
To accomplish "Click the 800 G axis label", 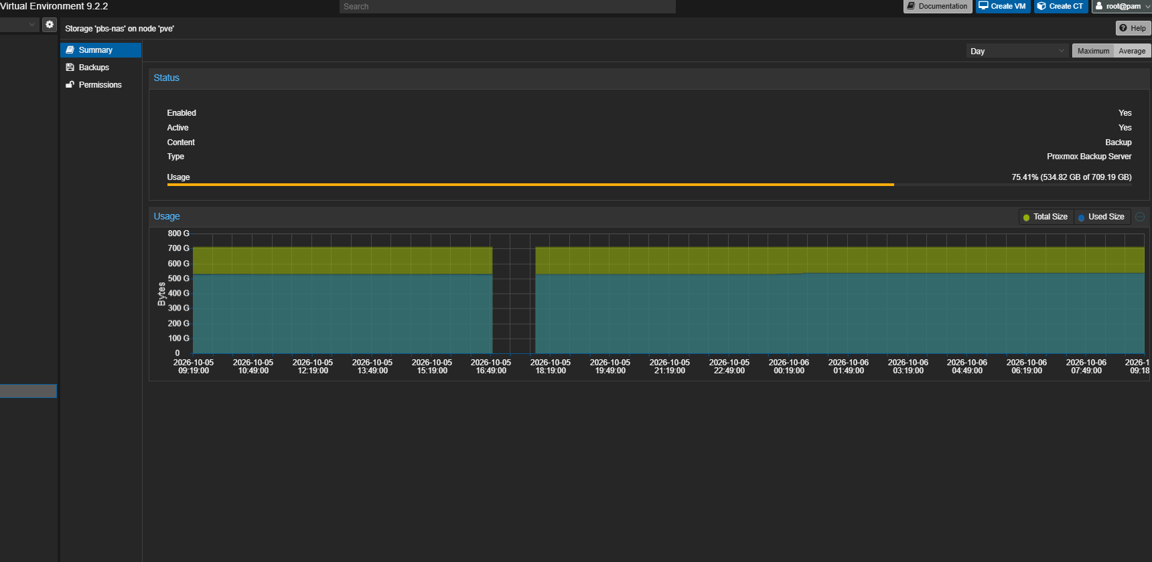I will pyautogui.click(x=178, y=233).
